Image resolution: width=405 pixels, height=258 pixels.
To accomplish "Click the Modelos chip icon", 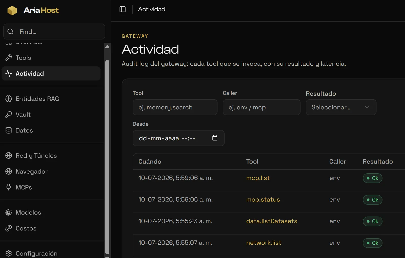I will tap(9, 212).
